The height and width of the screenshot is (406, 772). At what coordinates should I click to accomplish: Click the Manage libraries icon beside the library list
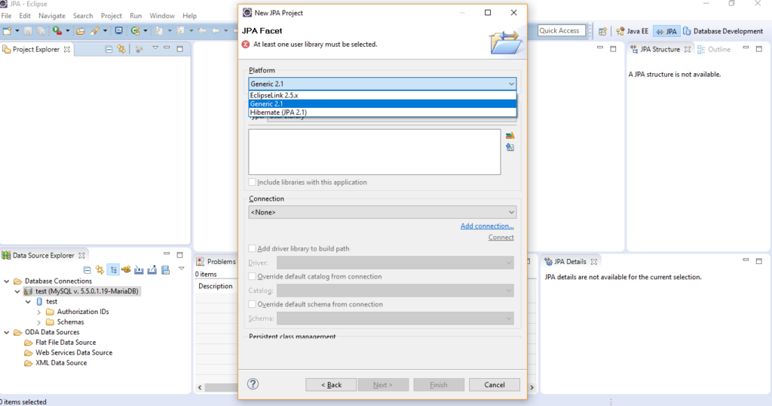[x=510, y=135]
